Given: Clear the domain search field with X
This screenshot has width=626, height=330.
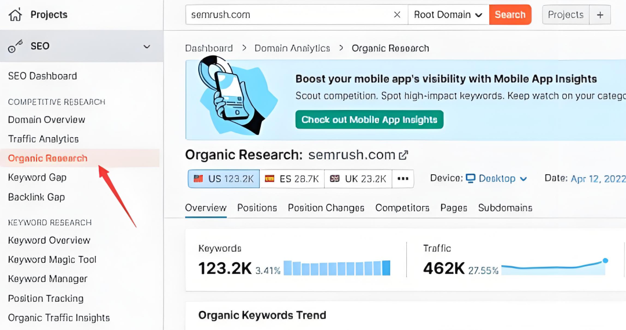Looking at the screenshot, I should click(x=397, y=14).
